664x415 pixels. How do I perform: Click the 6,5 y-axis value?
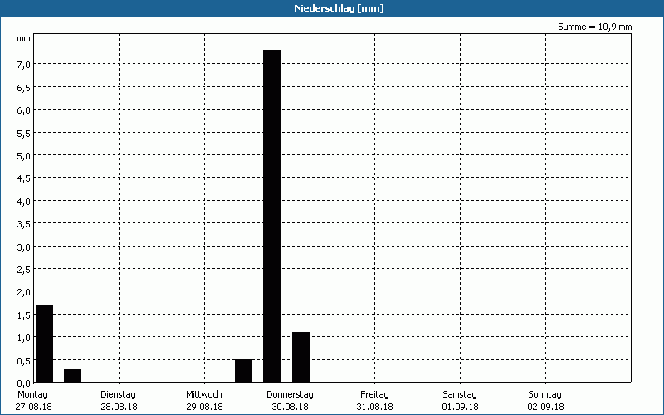pos(24,88)
